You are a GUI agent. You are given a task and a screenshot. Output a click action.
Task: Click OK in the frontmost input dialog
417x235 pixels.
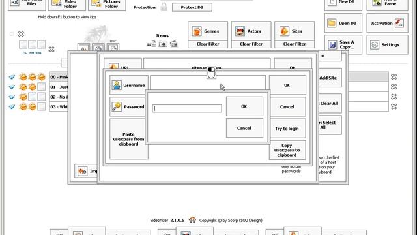point(244,106)
